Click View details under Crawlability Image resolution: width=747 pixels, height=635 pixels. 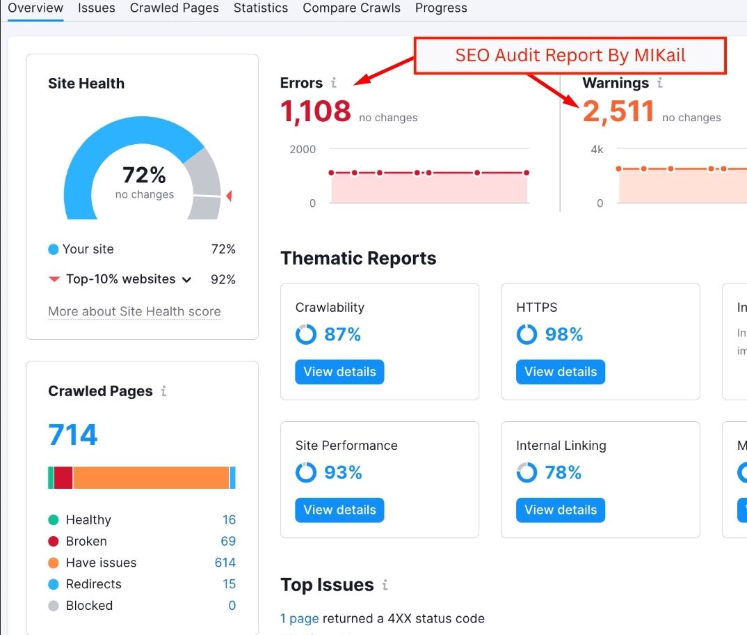(x=339, y=372)
